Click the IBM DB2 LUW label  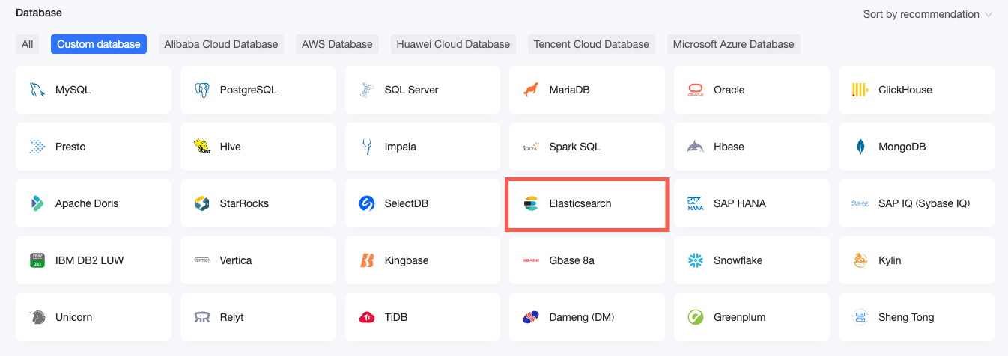(x=90, y=260)
